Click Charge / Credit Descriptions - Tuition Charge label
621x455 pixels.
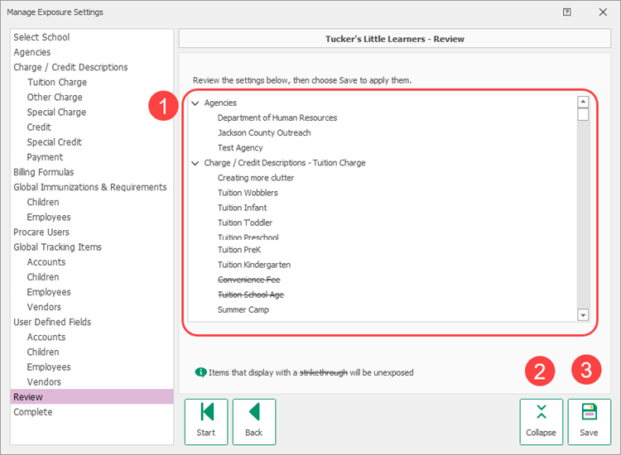pyautogui.click(x=285, y=163)
